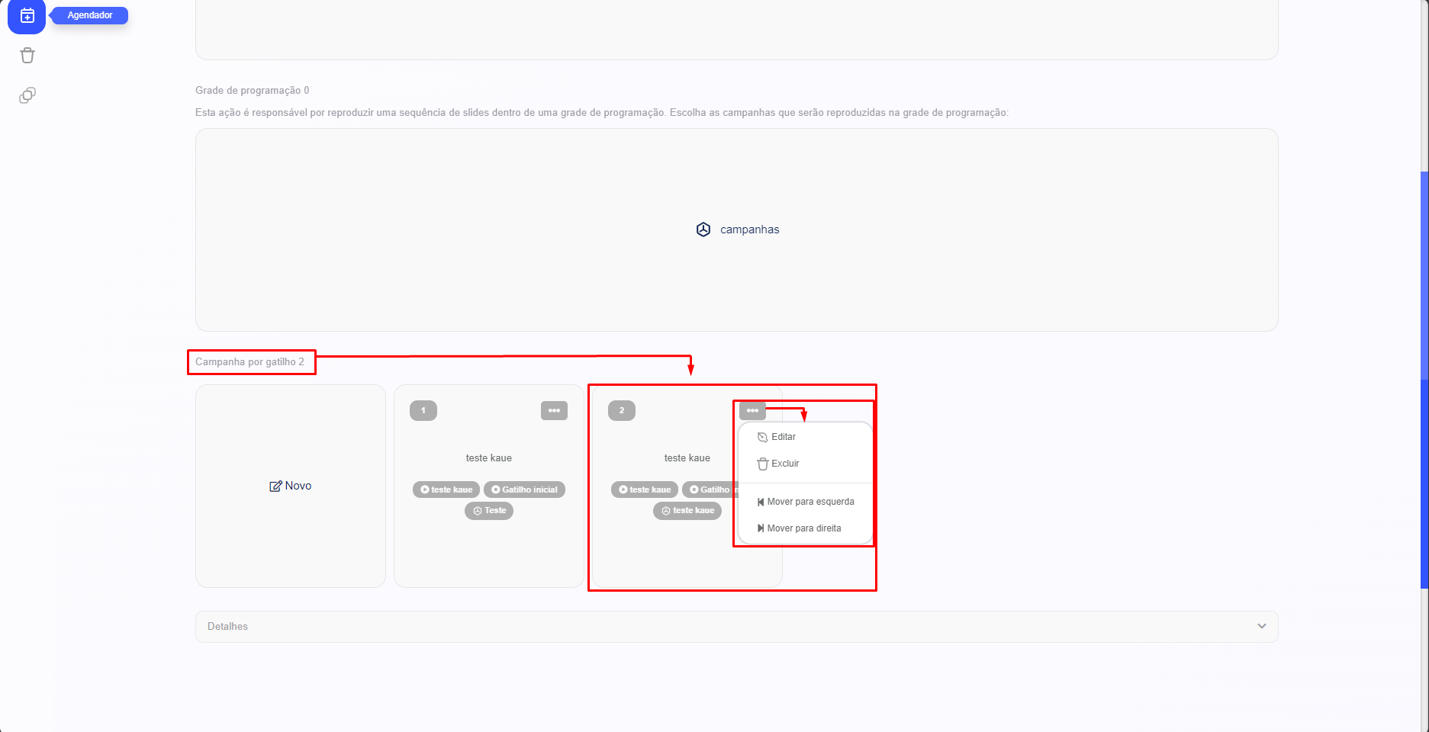Expand the Detalhes section chevron
This screenshot has width=1429, height=732.
pos(1262,626)
